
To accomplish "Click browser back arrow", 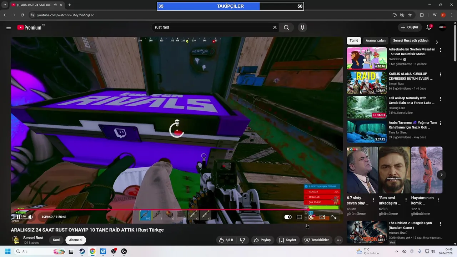I will point(5,15).
